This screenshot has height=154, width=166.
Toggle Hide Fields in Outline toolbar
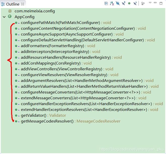click(118, 3)
